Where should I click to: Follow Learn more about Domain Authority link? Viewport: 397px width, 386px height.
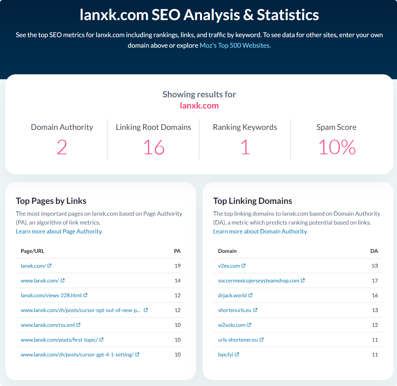[x=261, y=231]
